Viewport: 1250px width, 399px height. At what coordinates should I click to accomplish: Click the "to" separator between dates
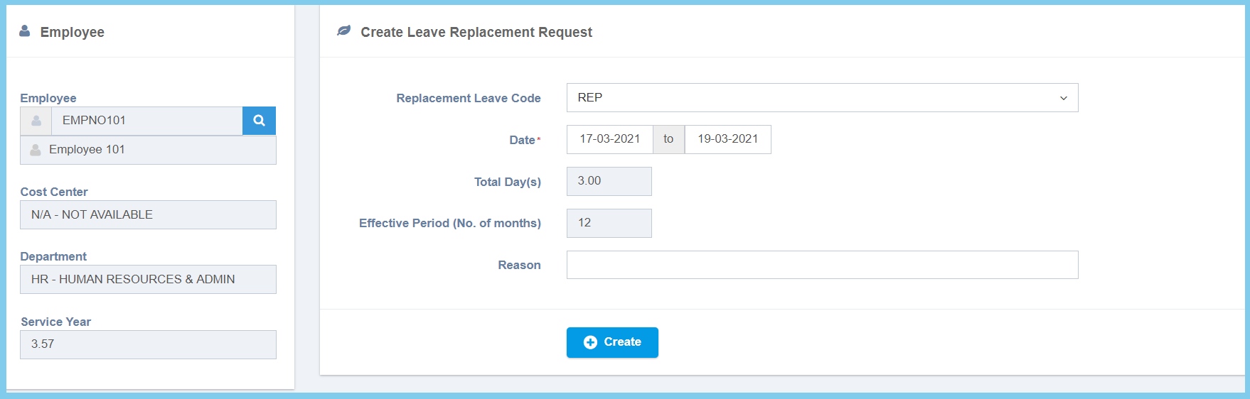click(x=668, y=139)
